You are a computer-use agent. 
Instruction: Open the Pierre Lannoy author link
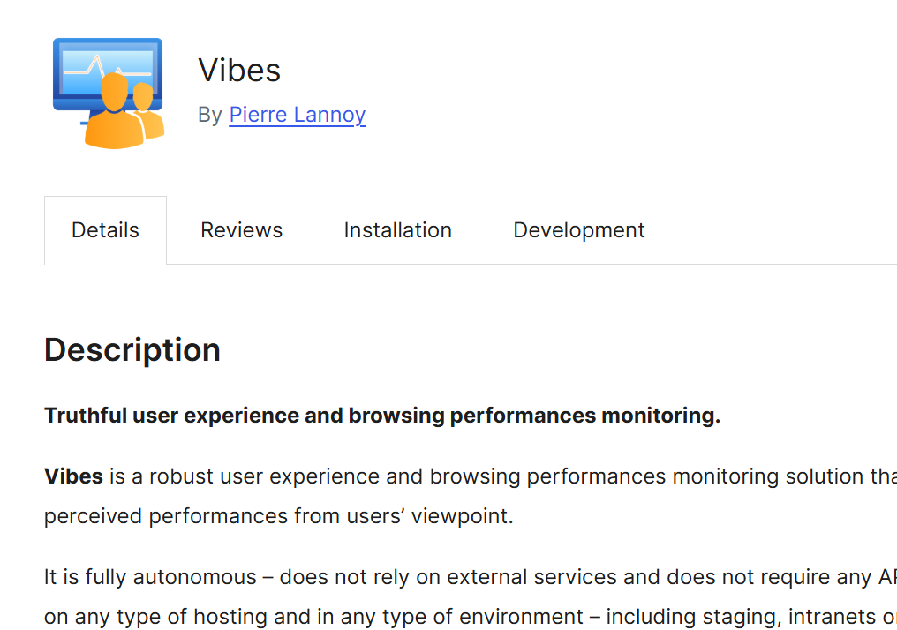[297, 115]
